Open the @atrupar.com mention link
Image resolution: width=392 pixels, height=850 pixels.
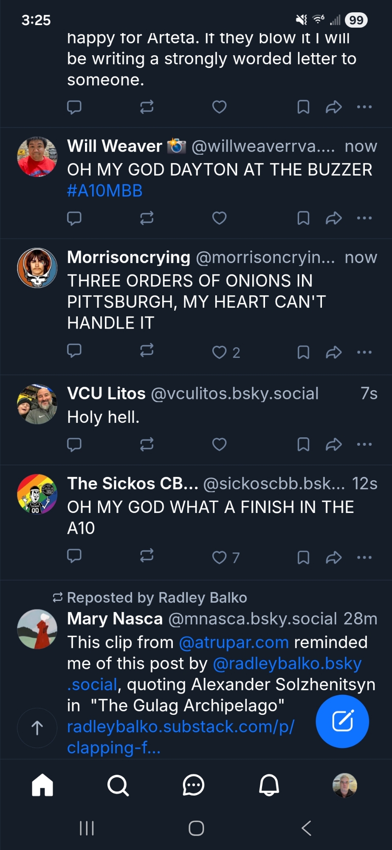(x=234, y=642)
